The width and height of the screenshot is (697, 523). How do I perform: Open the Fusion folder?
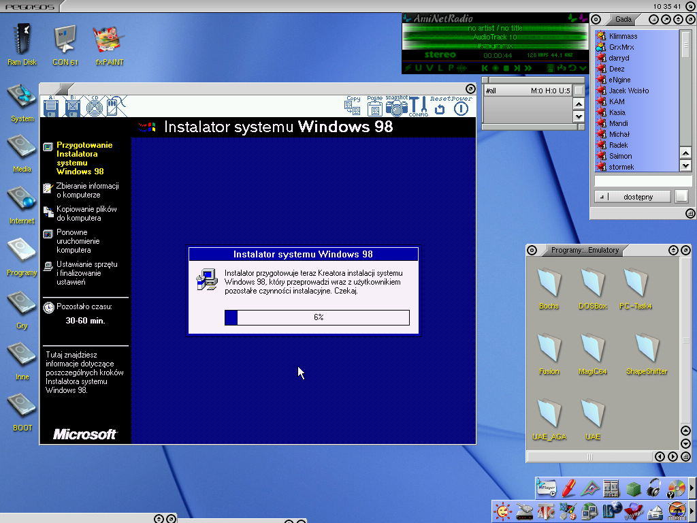(549, 353)
